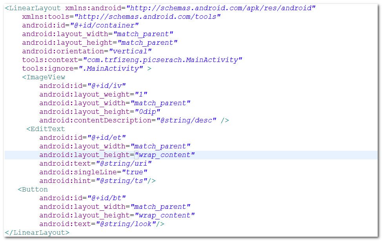Click the closing LinearLayout tag
The width and height of the screenshot is (382, 241).
pyautogui.click(x=39, y=233)
